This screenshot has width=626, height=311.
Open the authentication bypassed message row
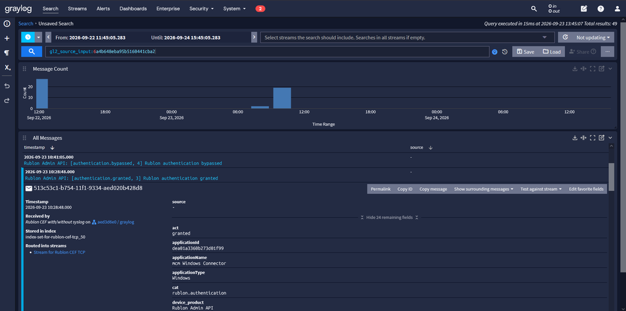pyautogui.click(x=315, y=160)
